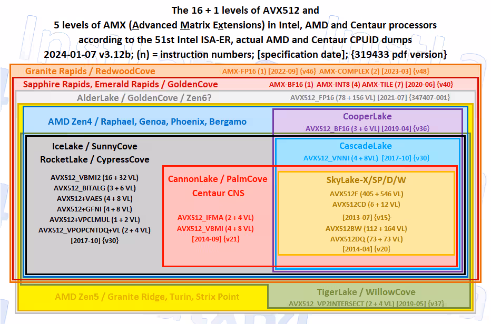
Task: Select 'AlderLake / GoldenCove / Zen6?' label
Action: [144, 98]
